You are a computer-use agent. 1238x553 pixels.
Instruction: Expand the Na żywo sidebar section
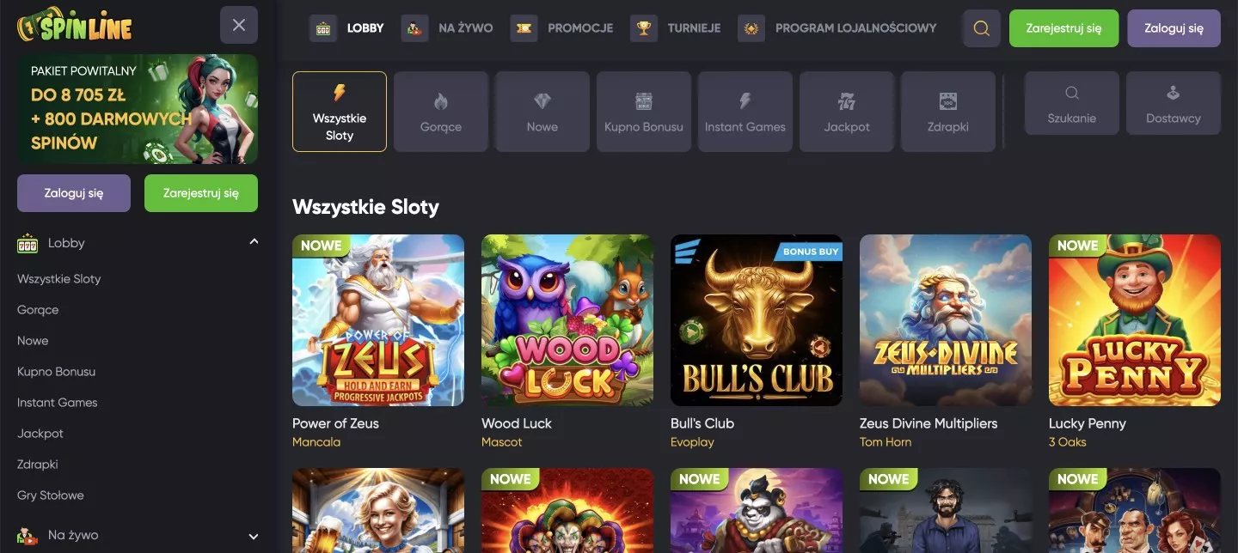(x=254, y=536)
